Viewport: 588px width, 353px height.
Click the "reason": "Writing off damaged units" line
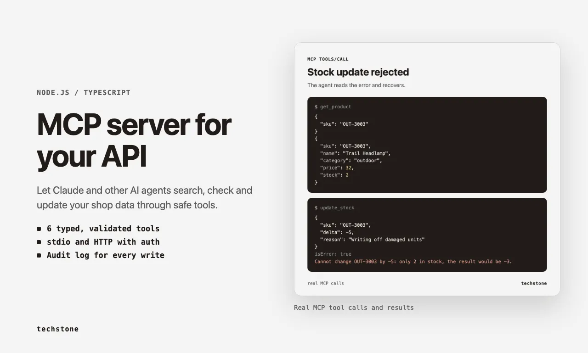(373, 240)
